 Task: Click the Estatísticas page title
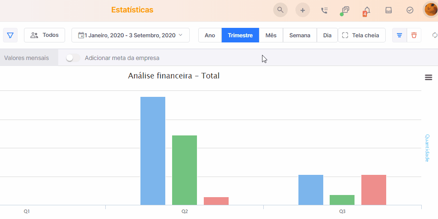(x=132, y=10)
